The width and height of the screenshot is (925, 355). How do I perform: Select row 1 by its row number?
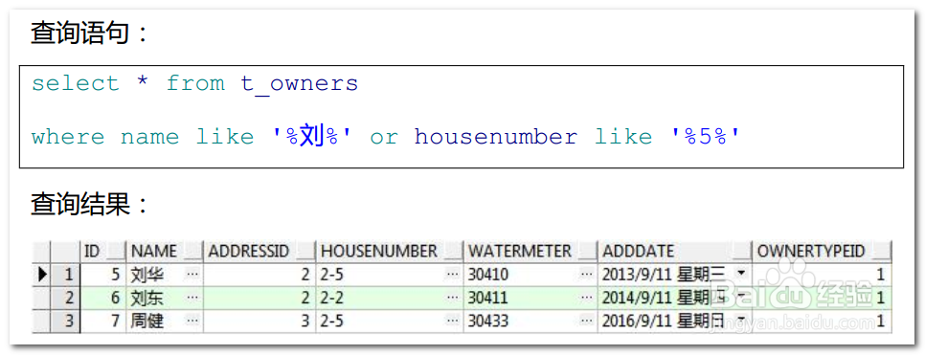pyautogui.click(x=65, y=275)
